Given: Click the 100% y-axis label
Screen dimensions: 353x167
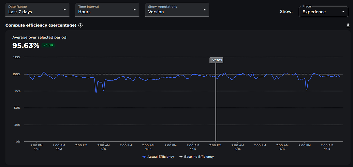Looking at the screenshot, I should pos(17,74).
